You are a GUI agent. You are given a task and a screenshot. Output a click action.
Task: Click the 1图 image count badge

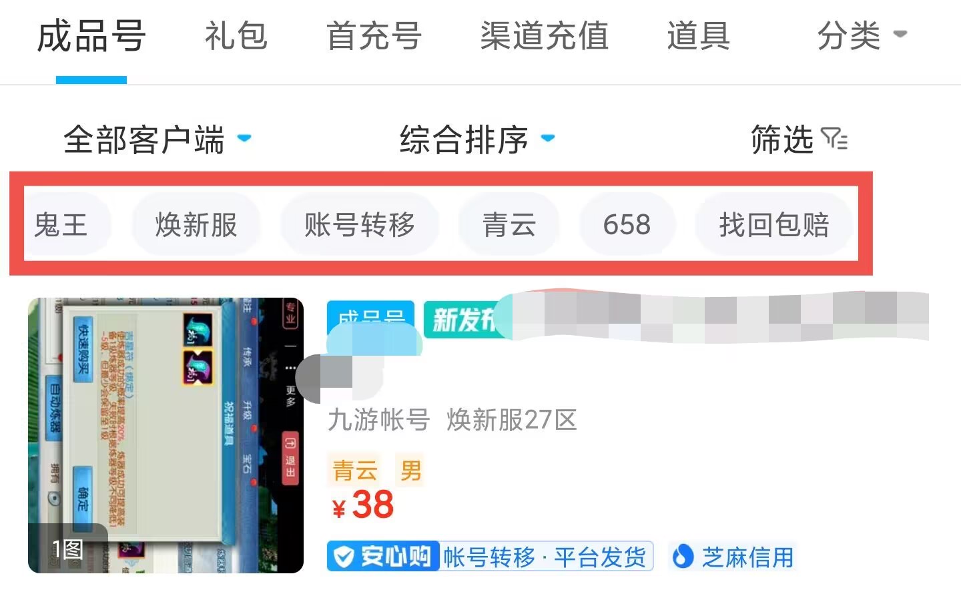point(67,549)
